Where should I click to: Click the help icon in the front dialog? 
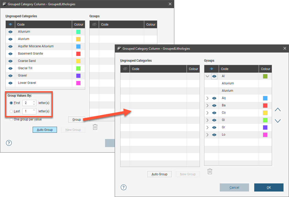[x=124, y=187]
